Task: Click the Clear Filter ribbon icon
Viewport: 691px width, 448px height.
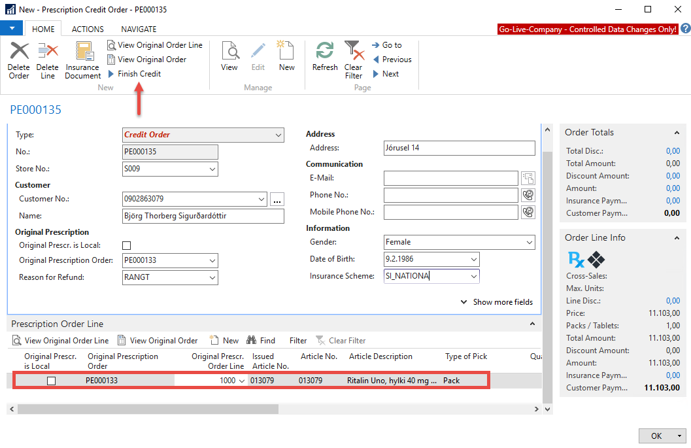Action: click(x=354, y=51)
